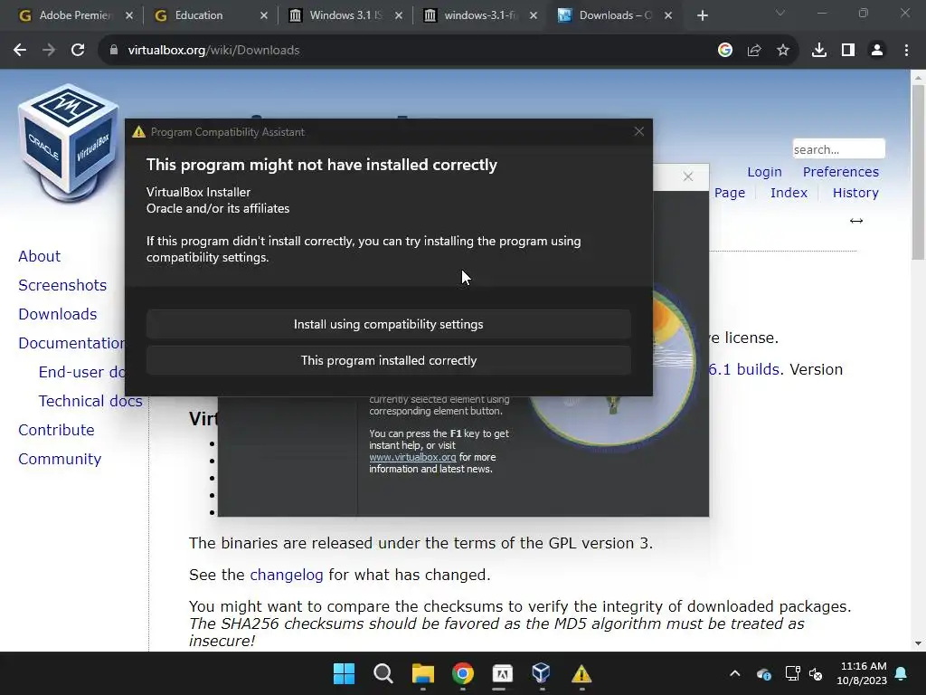Click the warning triangle taskbar icon

point(581,673)
